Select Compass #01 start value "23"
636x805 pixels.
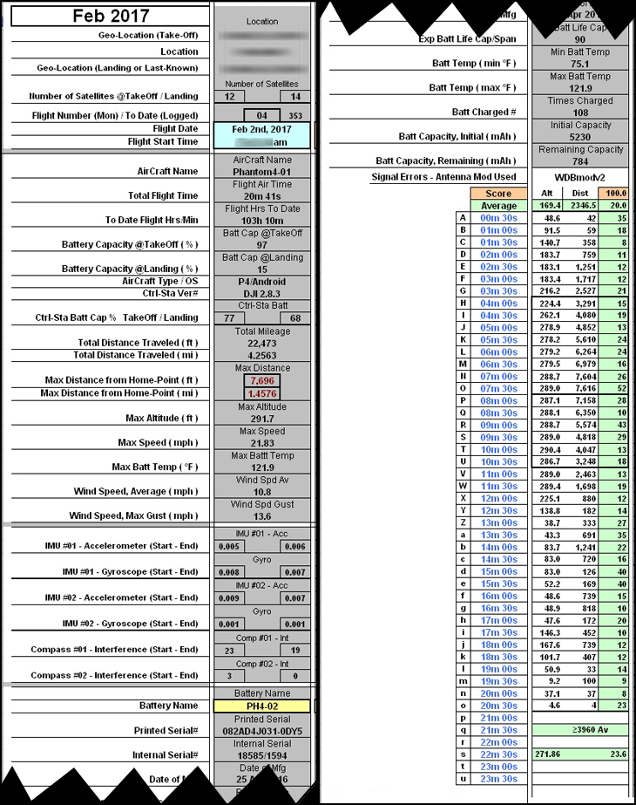(x=229, y=651)
